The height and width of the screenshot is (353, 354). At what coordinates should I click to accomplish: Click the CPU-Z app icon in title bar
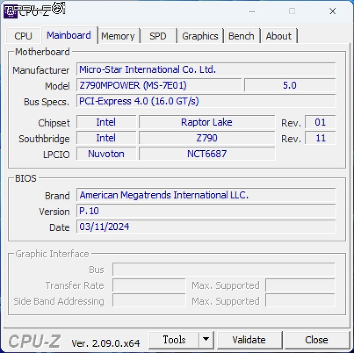point(10,12)
